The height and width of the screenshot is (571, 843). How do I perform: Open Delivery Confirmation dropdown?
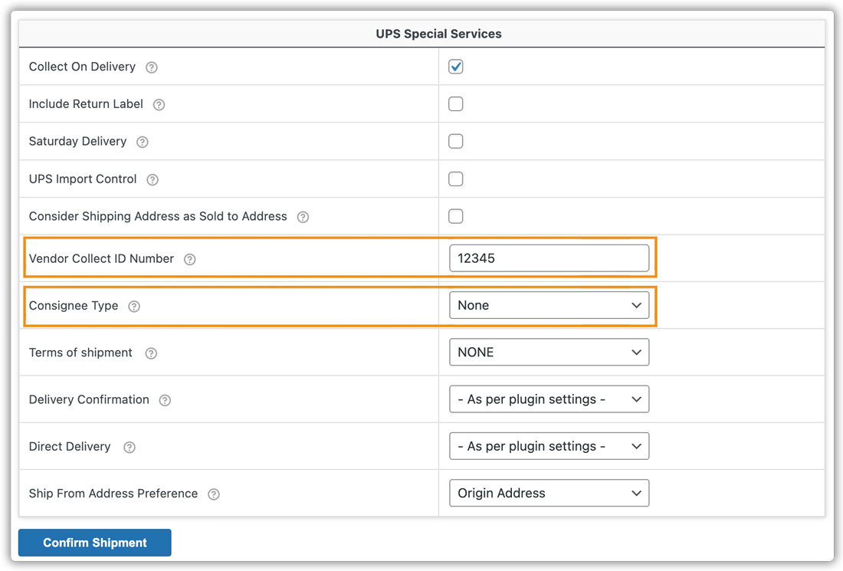pos(549,399)
